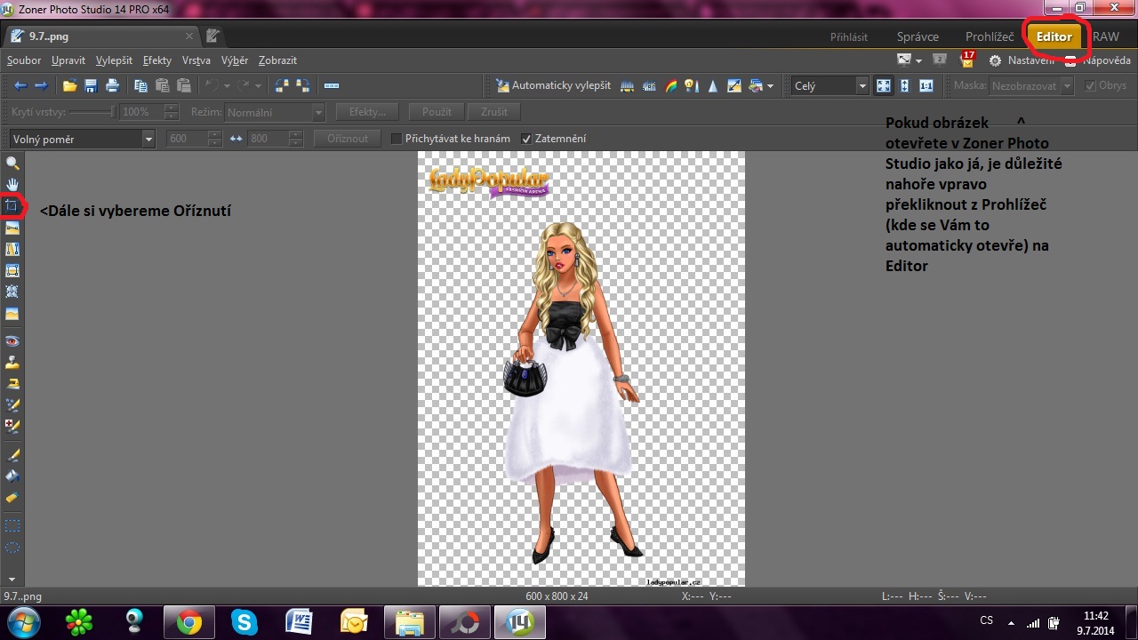Select the Pan hand tool

[x=12, y=184]
